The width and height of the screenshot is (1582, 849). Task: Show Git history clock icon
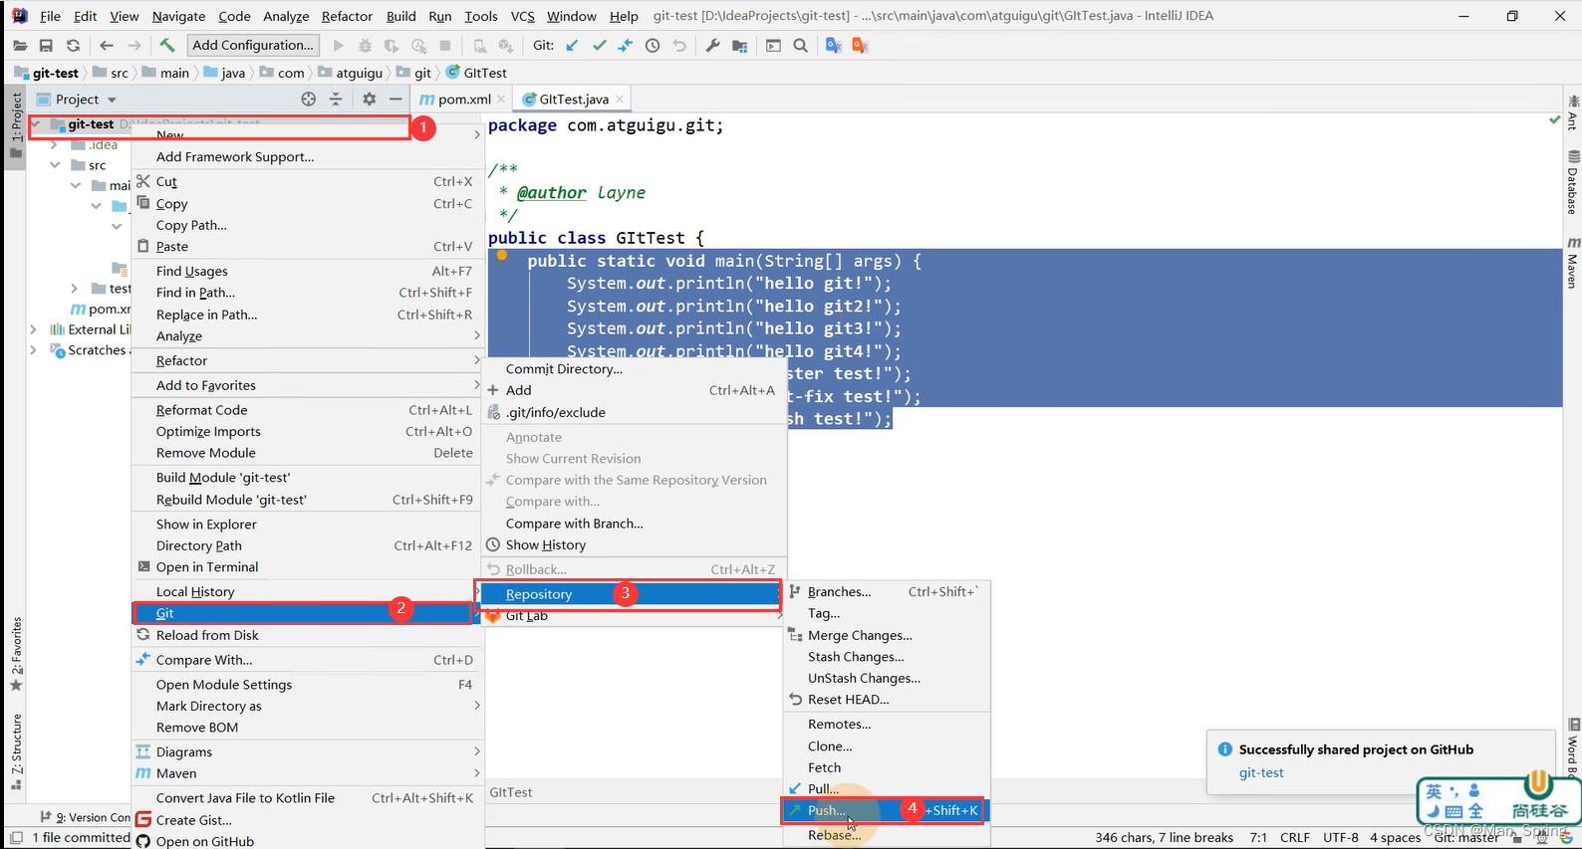click(x=653, y=46)
